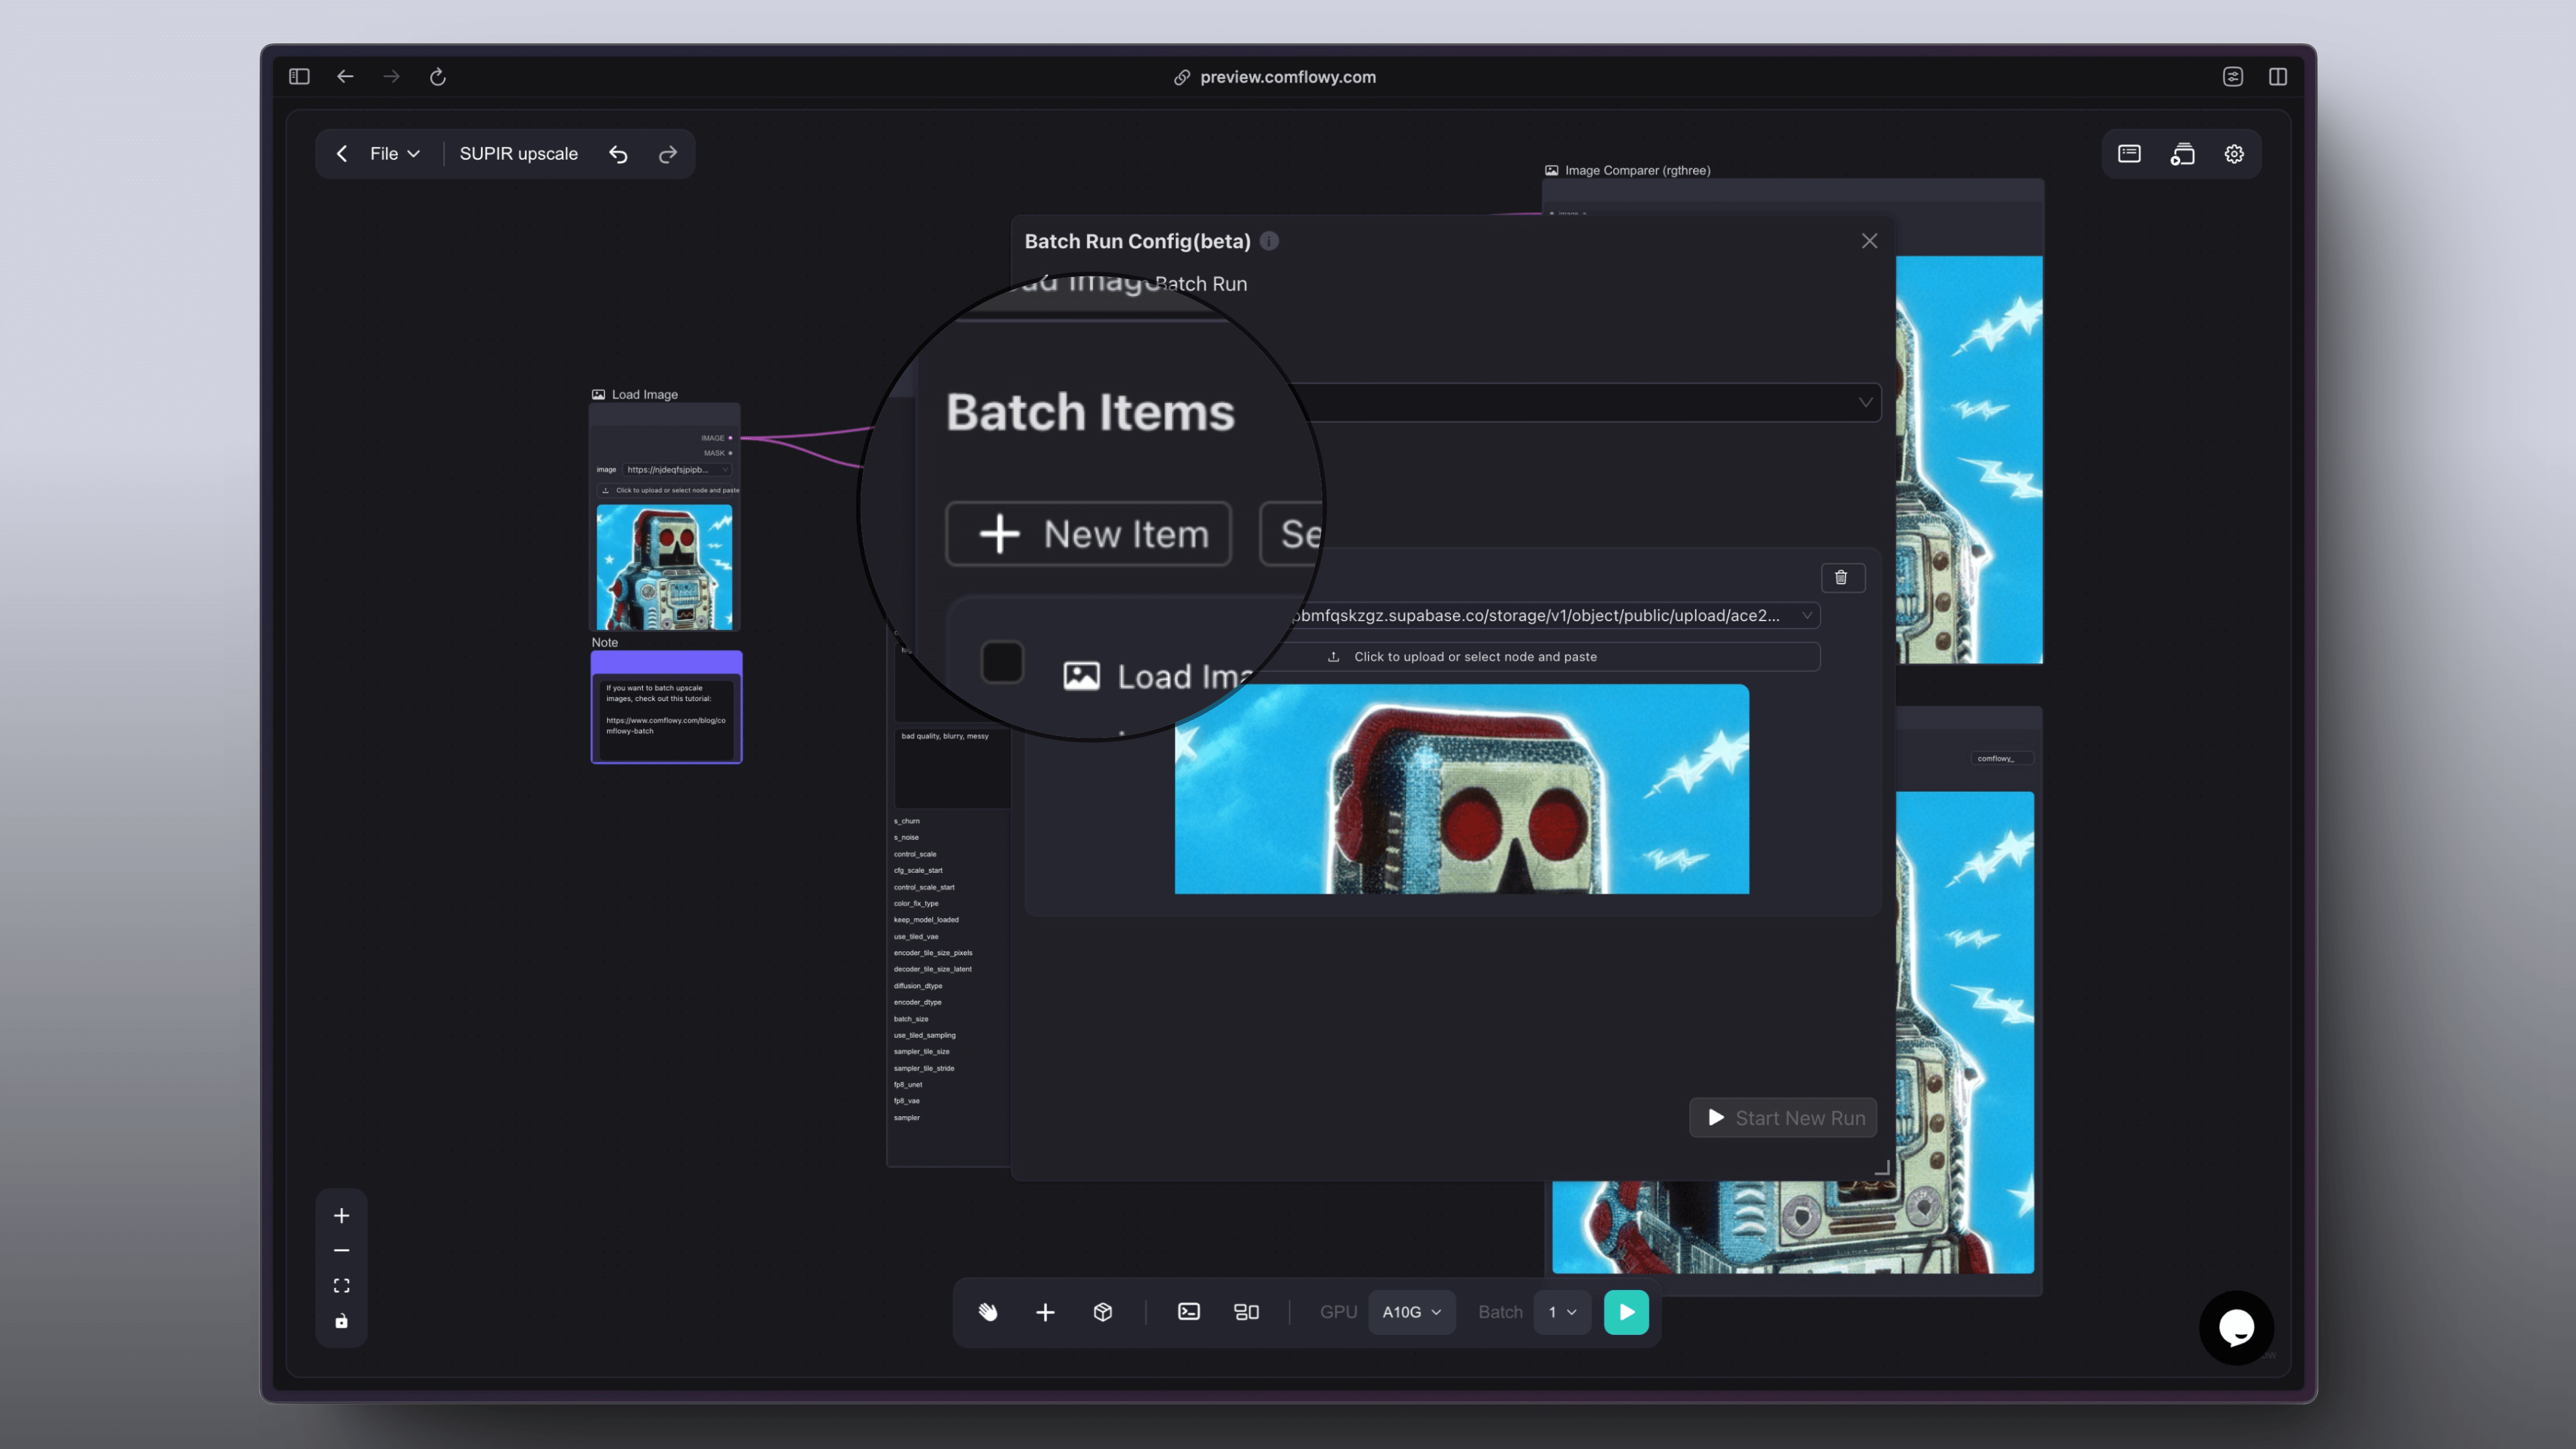Toggle browser sidebar panel icon
2576x1449 pixels.
pyautogui.click(x=299, y=77)
